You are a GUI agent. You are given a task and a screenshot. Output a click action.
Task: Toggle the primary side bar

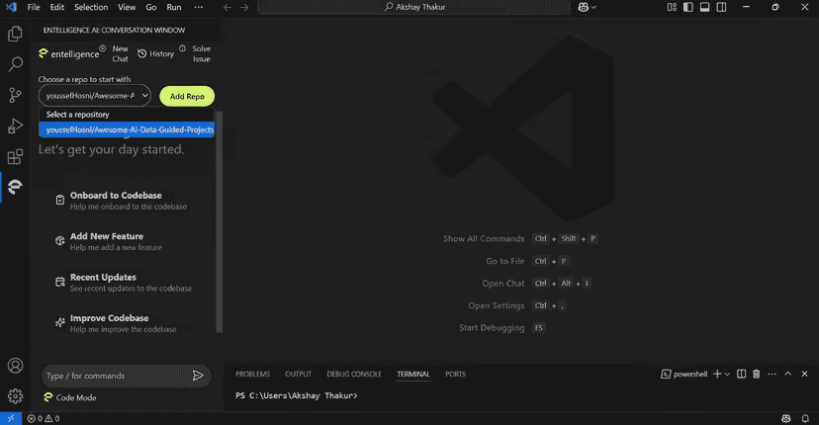click(x=688, y=7)
